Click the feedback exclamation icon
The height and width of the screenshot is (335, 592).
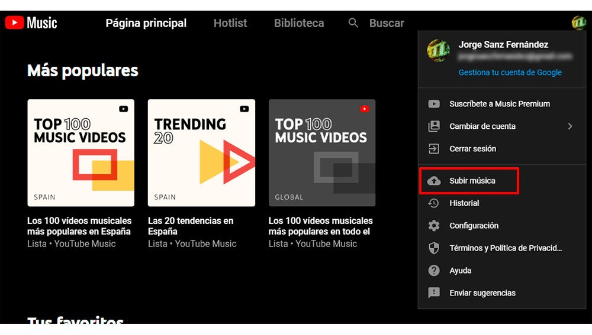point(434,293)
